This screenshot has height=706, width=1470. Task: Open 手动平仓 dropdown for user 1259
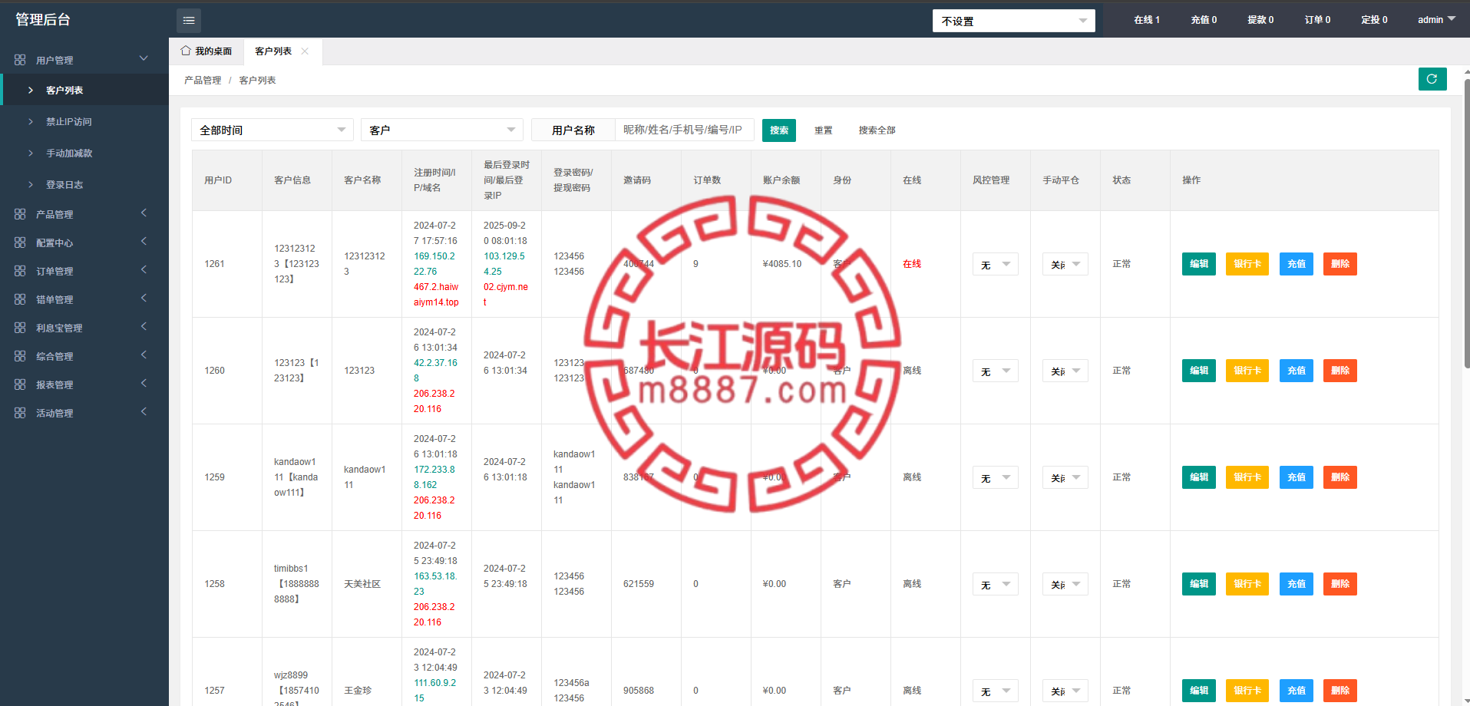1065,477
